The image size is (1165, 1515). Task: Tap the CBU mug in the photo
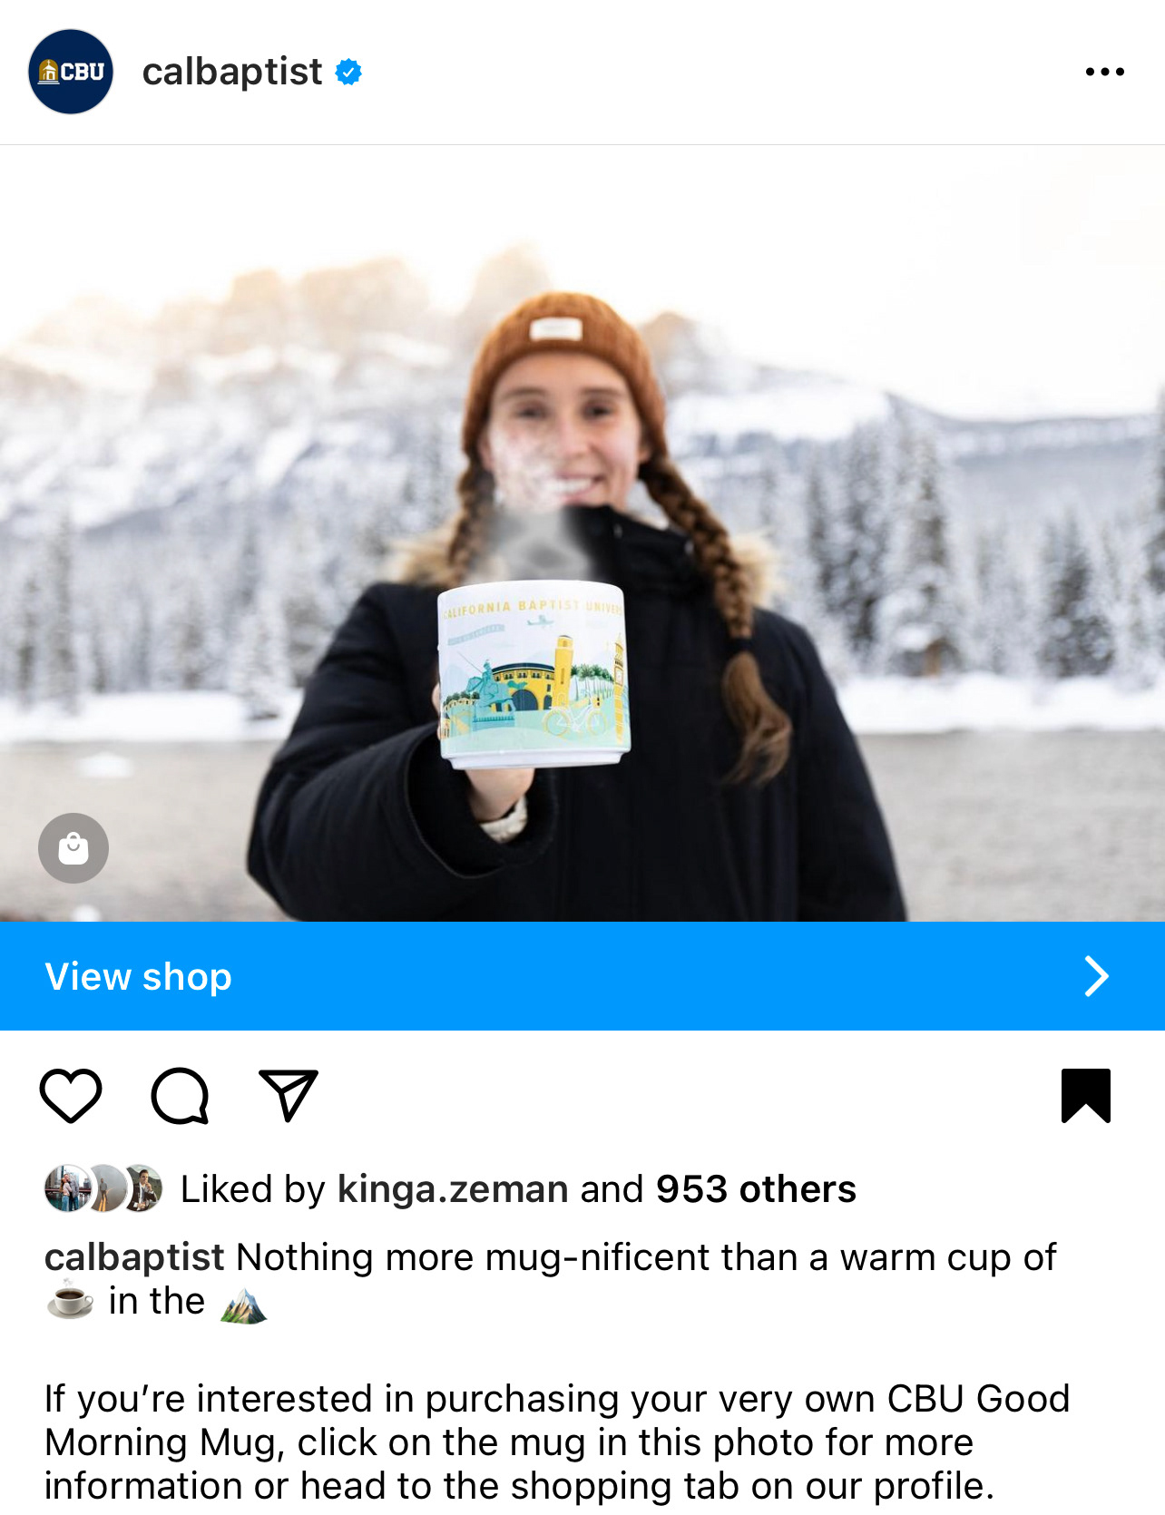[534, 673]
